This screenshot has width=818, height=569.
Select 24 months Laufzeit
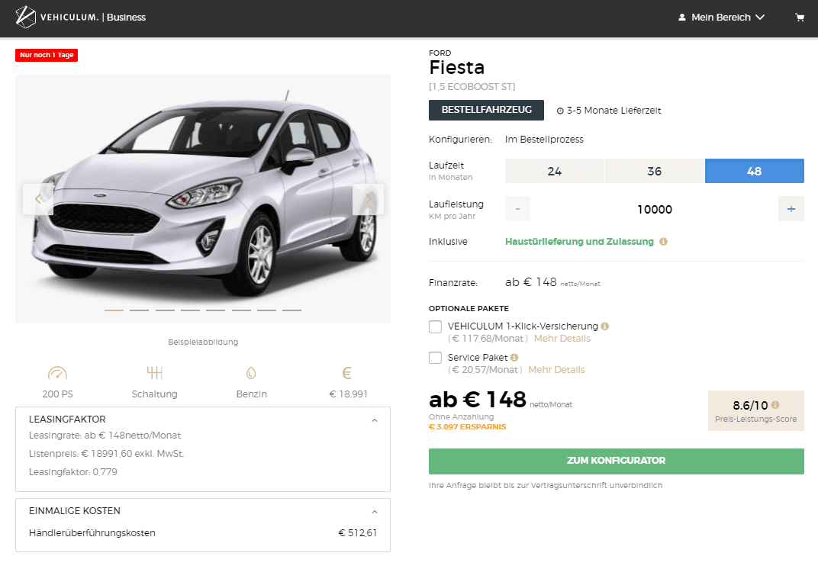tap(555, 171)
